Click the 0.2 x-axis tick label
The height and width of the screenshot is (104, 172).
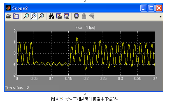click(x=86, y=79)
